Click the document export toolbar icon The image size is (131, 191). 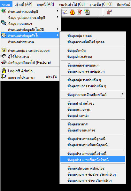pos(109,12)
